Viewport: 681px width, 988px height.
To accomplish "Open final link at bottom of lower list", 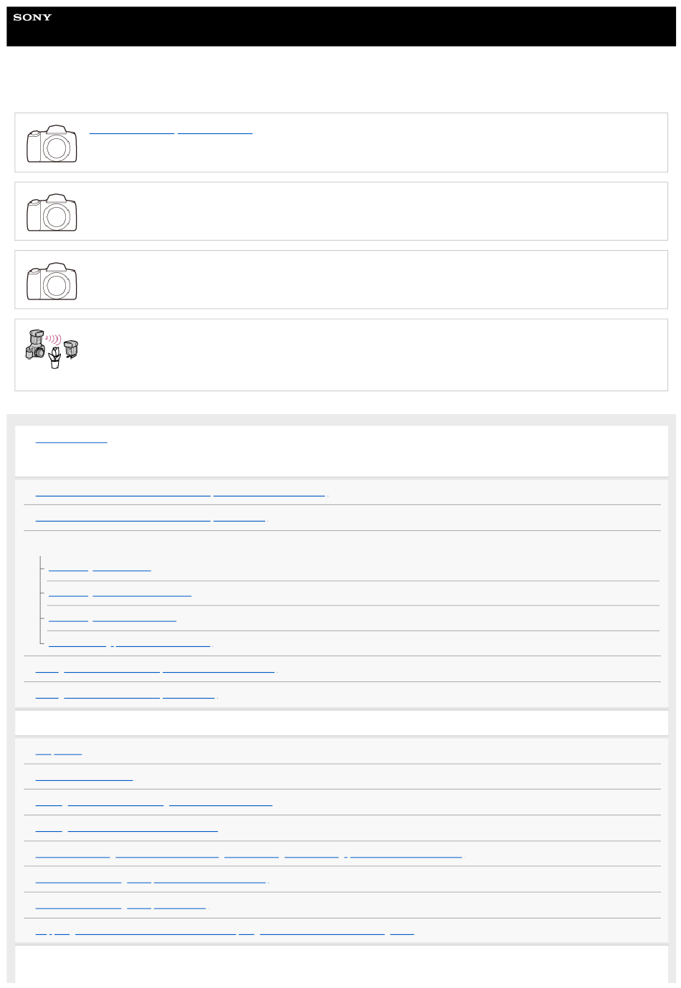I will 224,932.
